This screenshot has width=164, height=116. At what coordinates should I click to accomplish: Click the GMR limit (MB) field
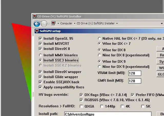click(135, 81)
